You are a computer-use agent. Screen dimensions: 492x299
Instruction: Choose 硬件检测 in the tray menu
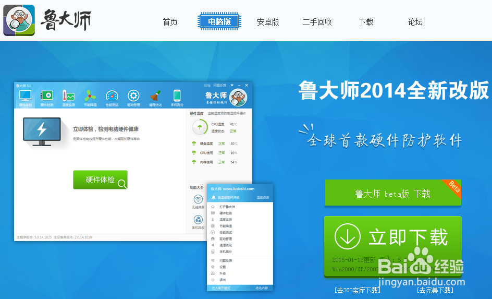(x=226, y=213)
